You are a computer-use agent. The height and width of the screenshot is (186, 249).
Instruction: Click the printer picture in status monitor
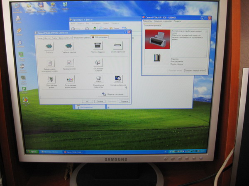(157, 39)
